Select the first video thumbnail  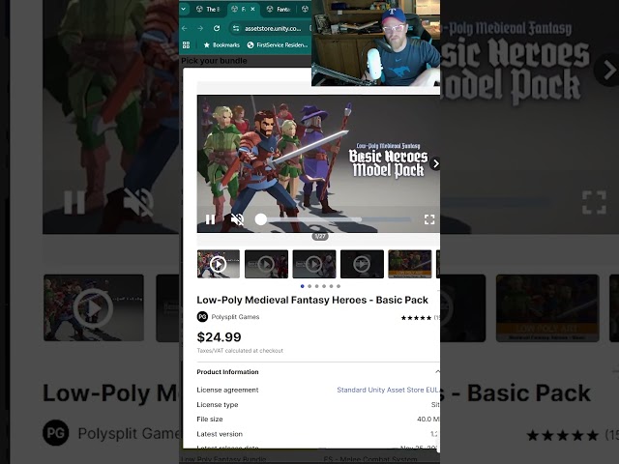coord(219,264)
